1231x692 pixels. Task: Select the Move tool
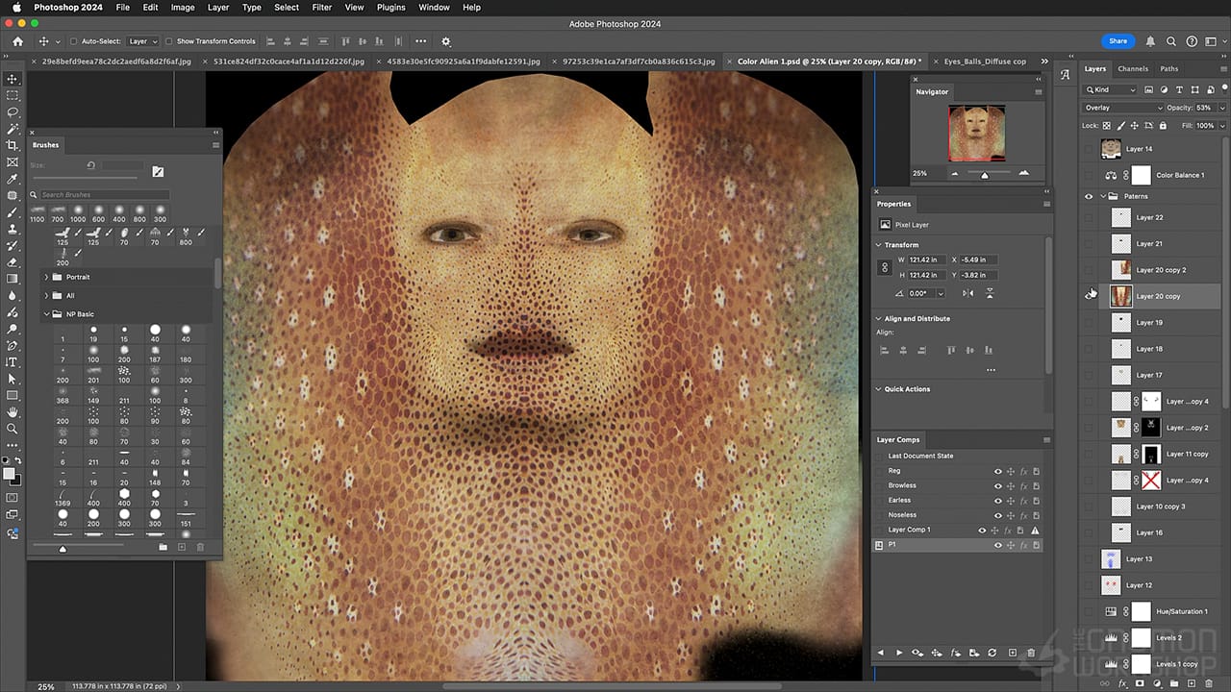point(13,78)
